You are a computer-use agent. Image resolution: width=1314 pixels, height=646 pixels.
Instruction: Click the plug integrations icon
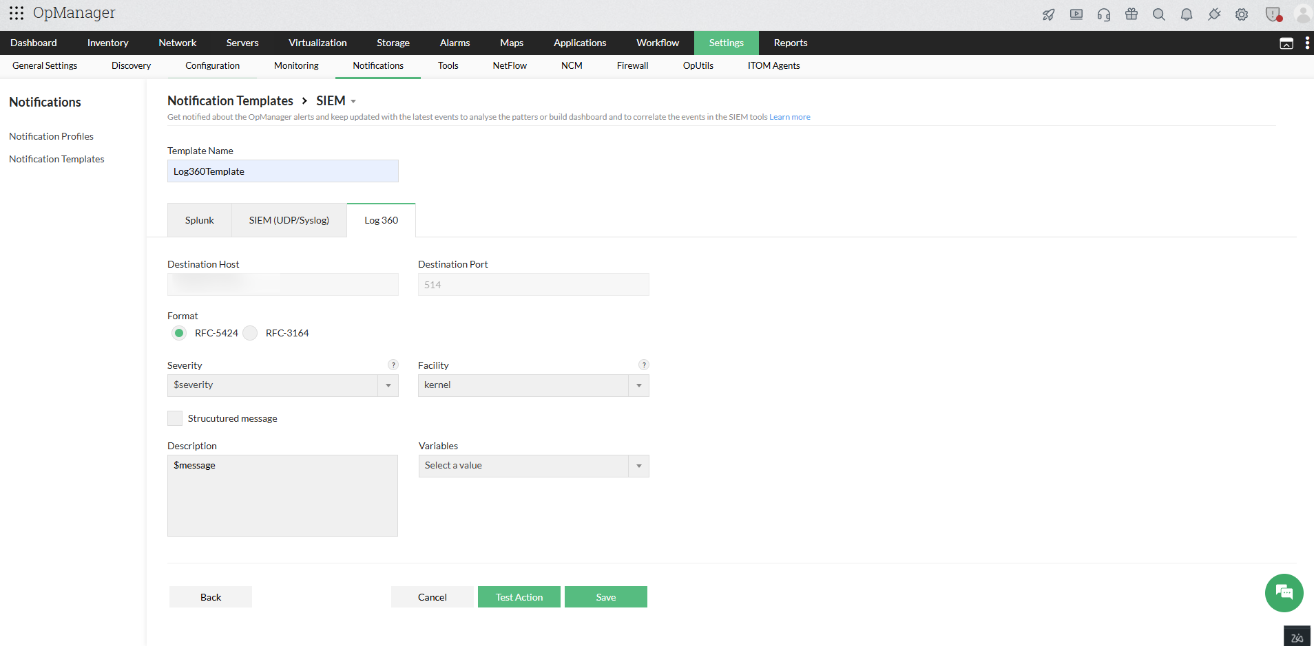click(1214, 14)
